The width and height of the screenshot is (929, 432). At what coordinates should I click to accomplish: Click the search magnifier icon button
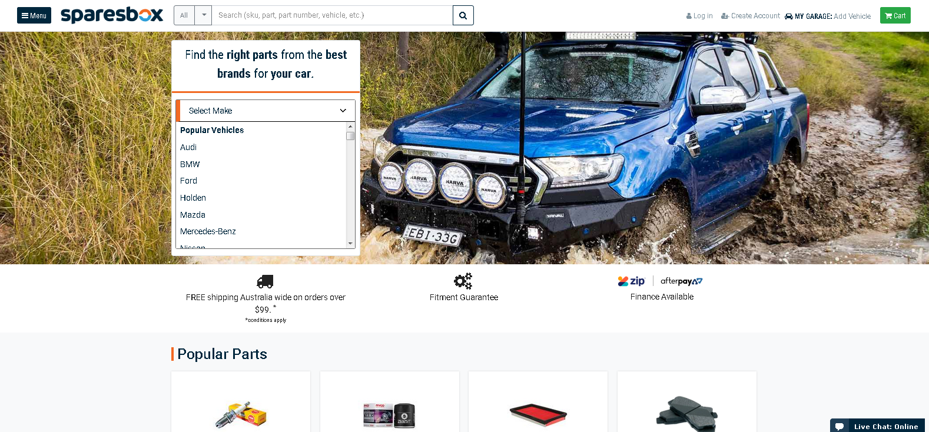pyautogui.click(x=463, y=15)
